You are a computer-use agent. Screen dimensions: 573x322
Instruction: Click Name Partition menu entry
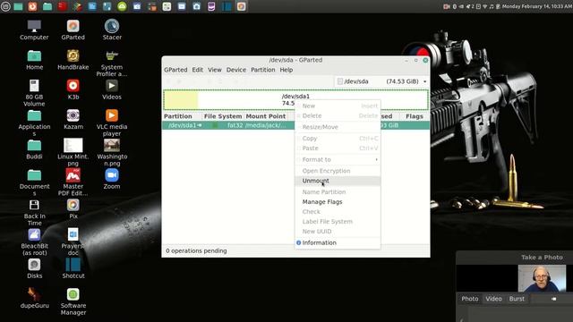(x=338, y=192)
